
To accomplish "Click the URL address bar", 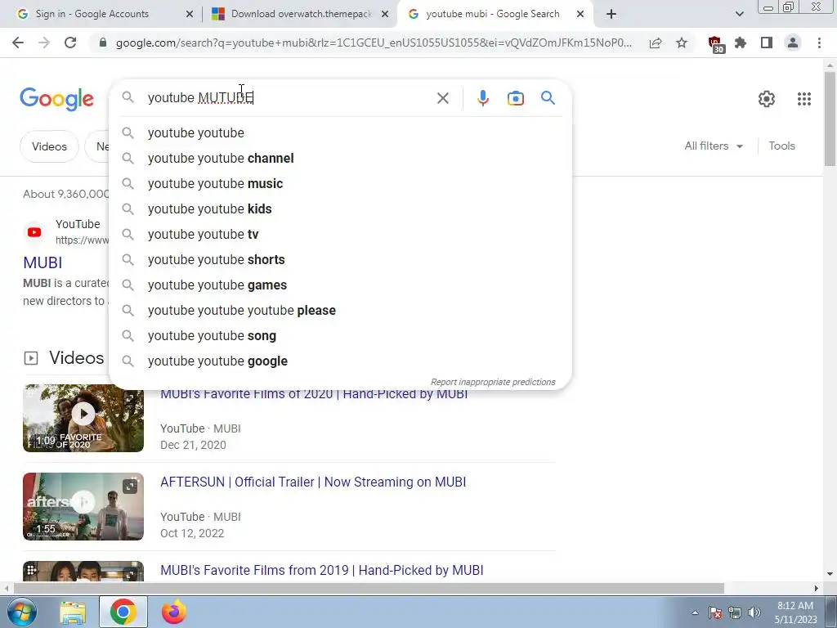I will pyautogui.click(x=374, y=43).
